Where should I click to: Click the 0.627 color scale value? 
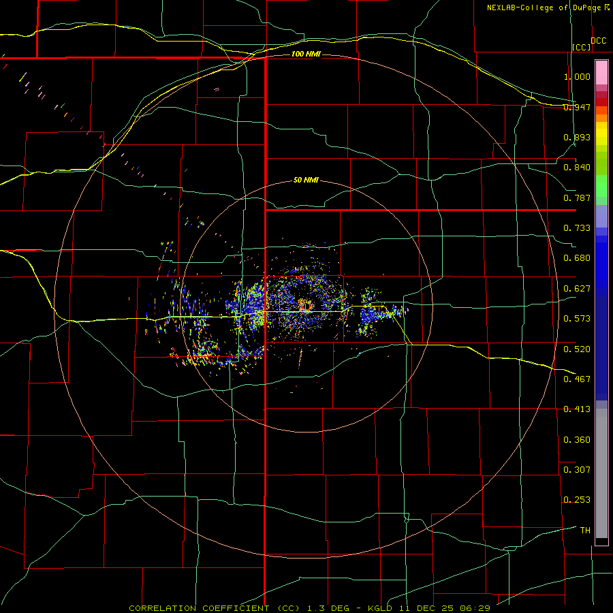577,289
